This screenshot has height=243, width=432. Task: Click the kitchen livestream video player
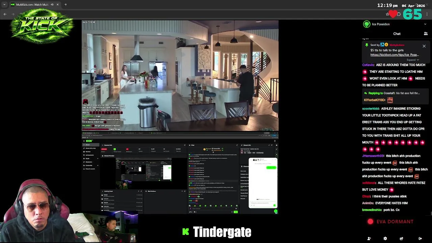[180, 76]
